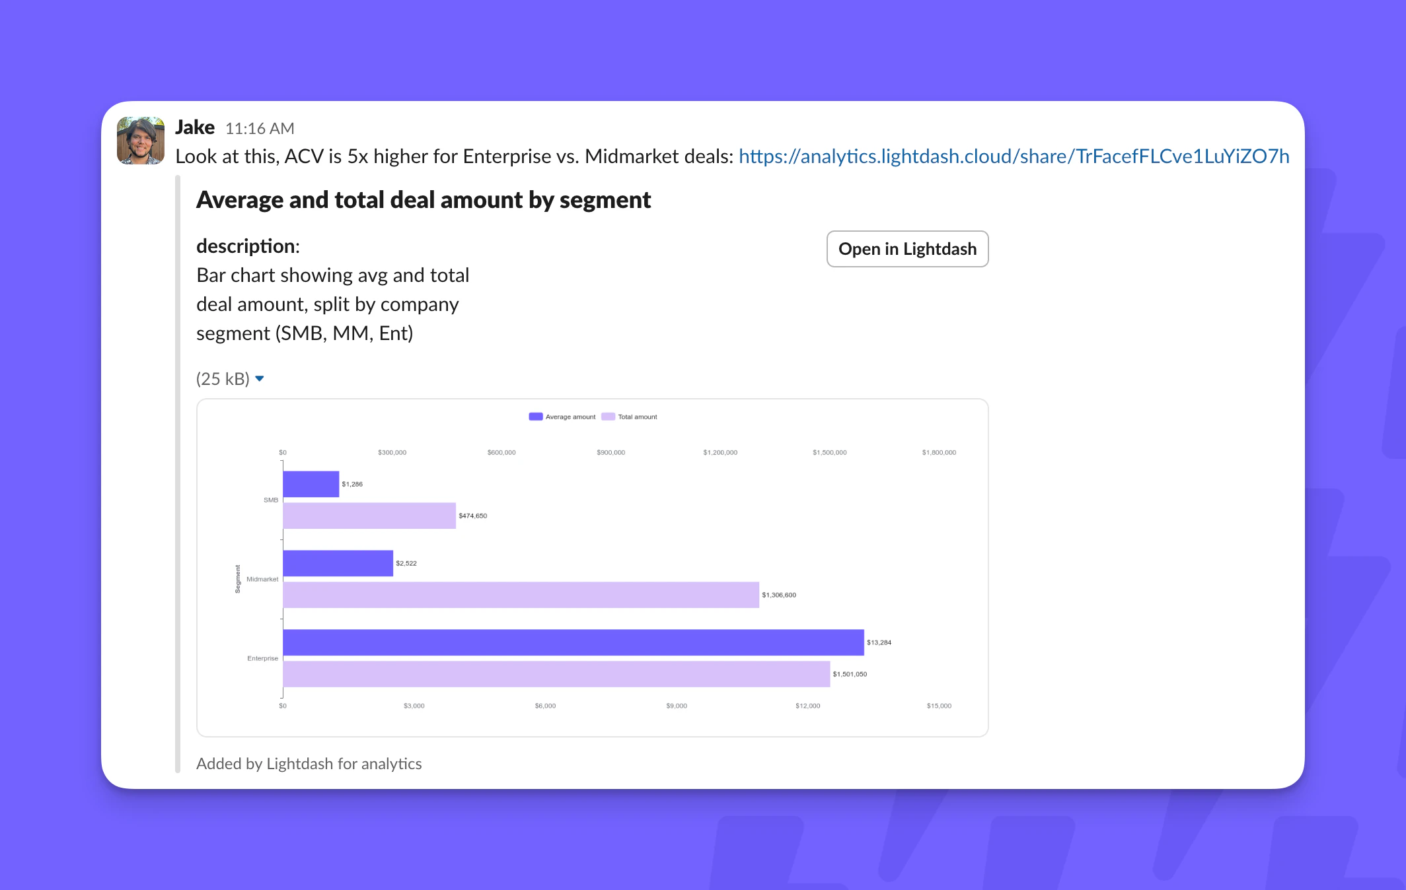Screen dimensions: 1406x890
Task: Select the Midmarket total amount bar
Action: [521, 595]
